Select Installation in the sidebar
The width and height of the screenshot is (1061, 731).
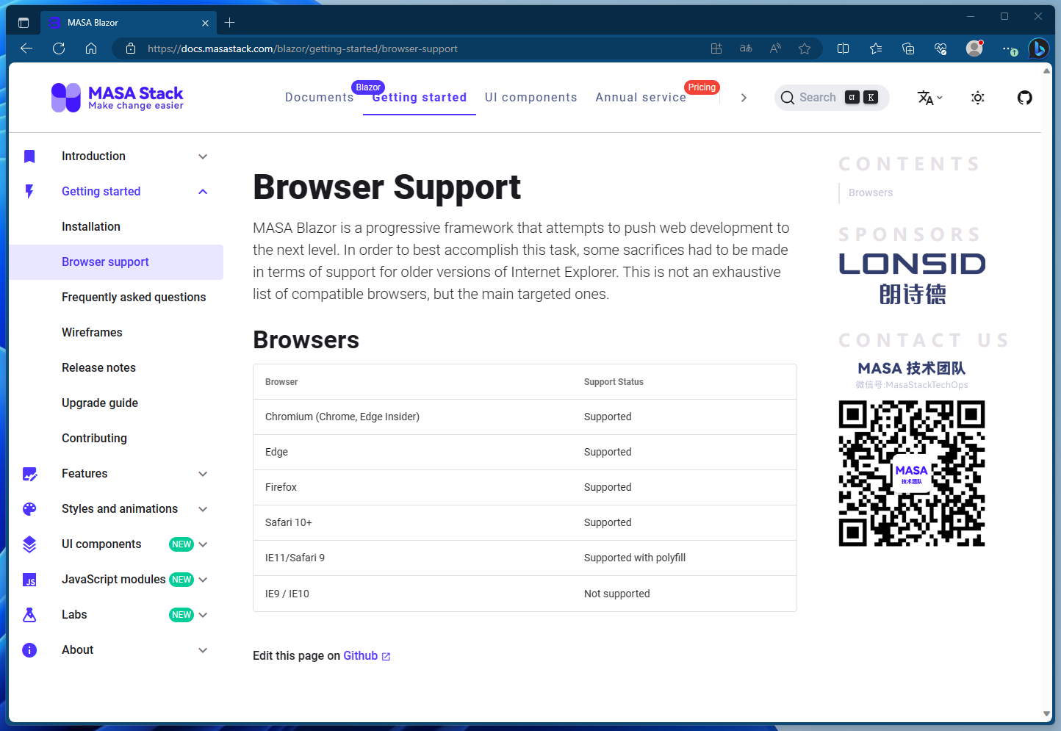(x=90, y=226)
